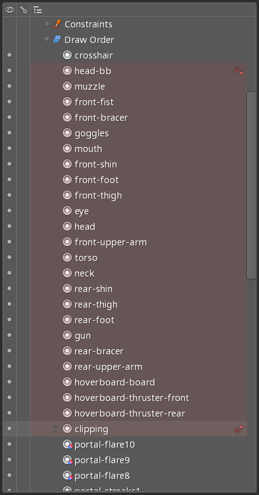259x495 pixels.
Task: Click the bone key header icon
Action: [x=24, y=10]
